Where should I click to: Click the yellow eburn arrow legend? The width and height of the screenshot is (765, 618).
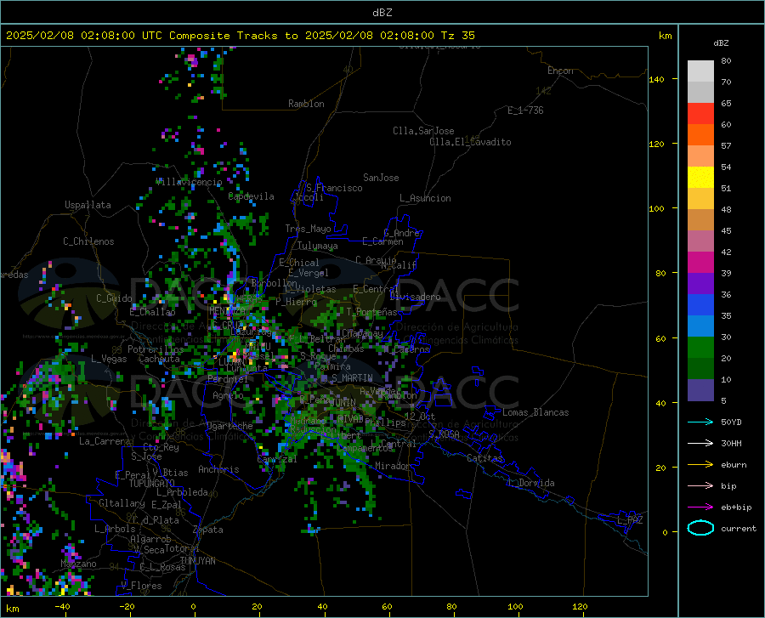pos(700,464)
